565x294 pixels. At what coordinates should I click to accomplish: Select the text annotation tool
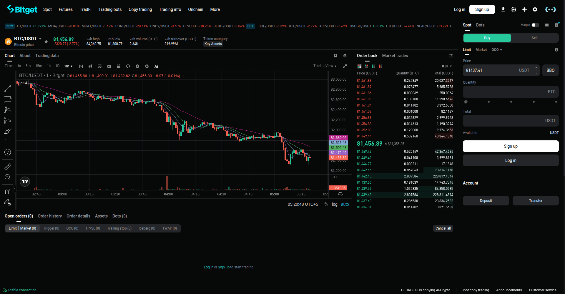pyautogui.click(x=8, y=142)
